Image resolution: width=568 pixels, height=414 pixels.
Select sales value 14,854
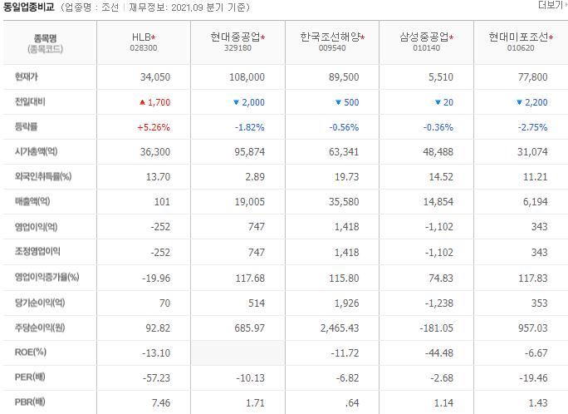[x=438, y=202]
